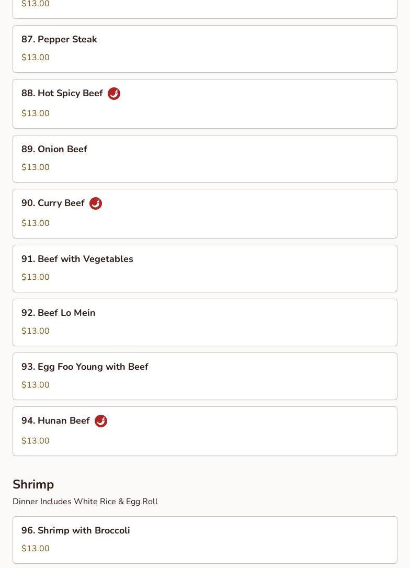Click the Shrimp section heading
Screen dimensions: 410x568
click(33, 484)
